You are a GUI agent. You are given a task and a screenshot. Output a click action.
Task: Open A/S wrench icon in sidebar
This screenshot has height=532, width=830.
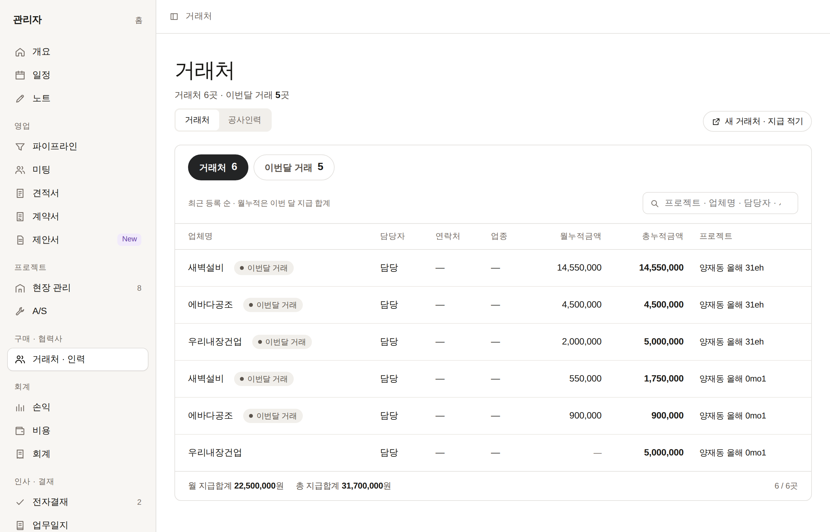[20, 311]
